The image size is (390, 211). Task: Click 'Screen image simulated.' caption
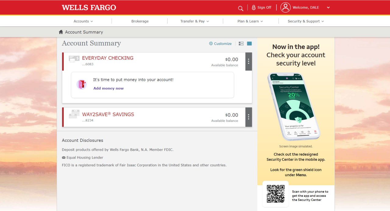pyautogui.click(x=296, y=146)
